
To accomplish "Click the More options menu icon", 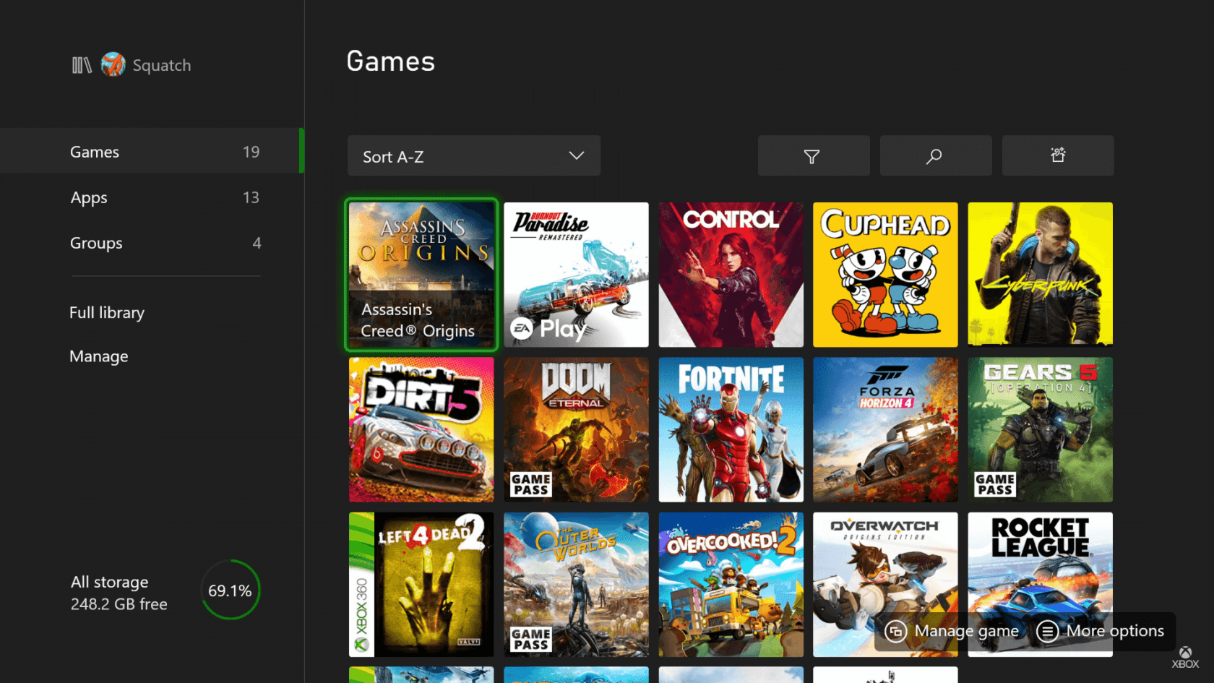I will pos(1048,631).
